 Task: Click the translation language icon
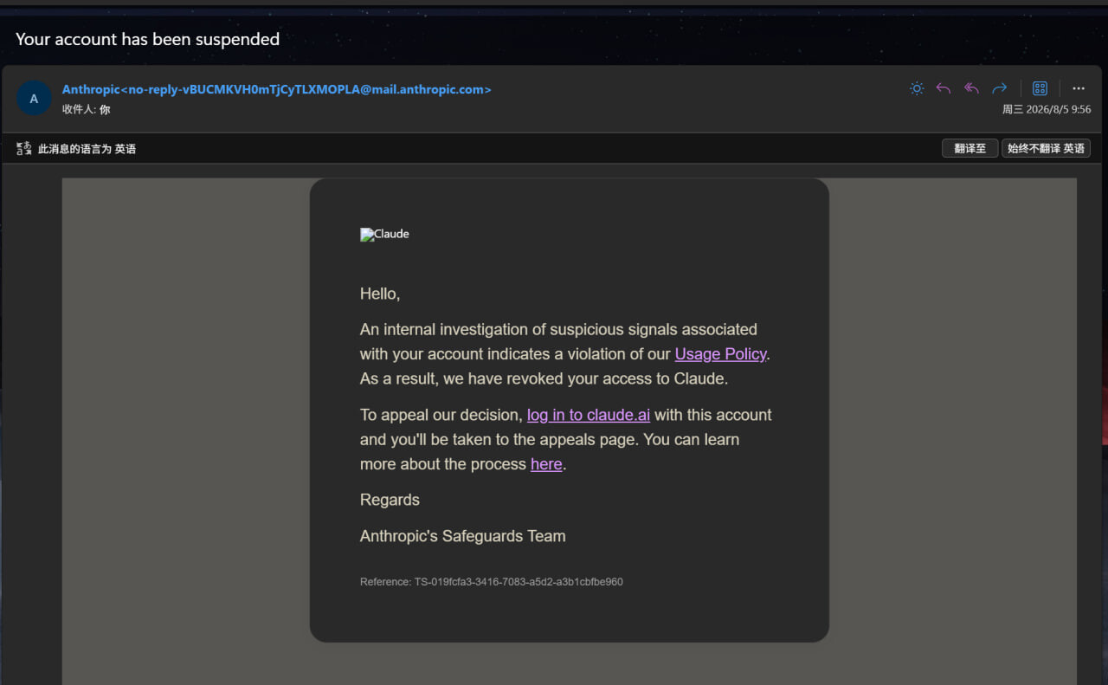pos(24,148)
